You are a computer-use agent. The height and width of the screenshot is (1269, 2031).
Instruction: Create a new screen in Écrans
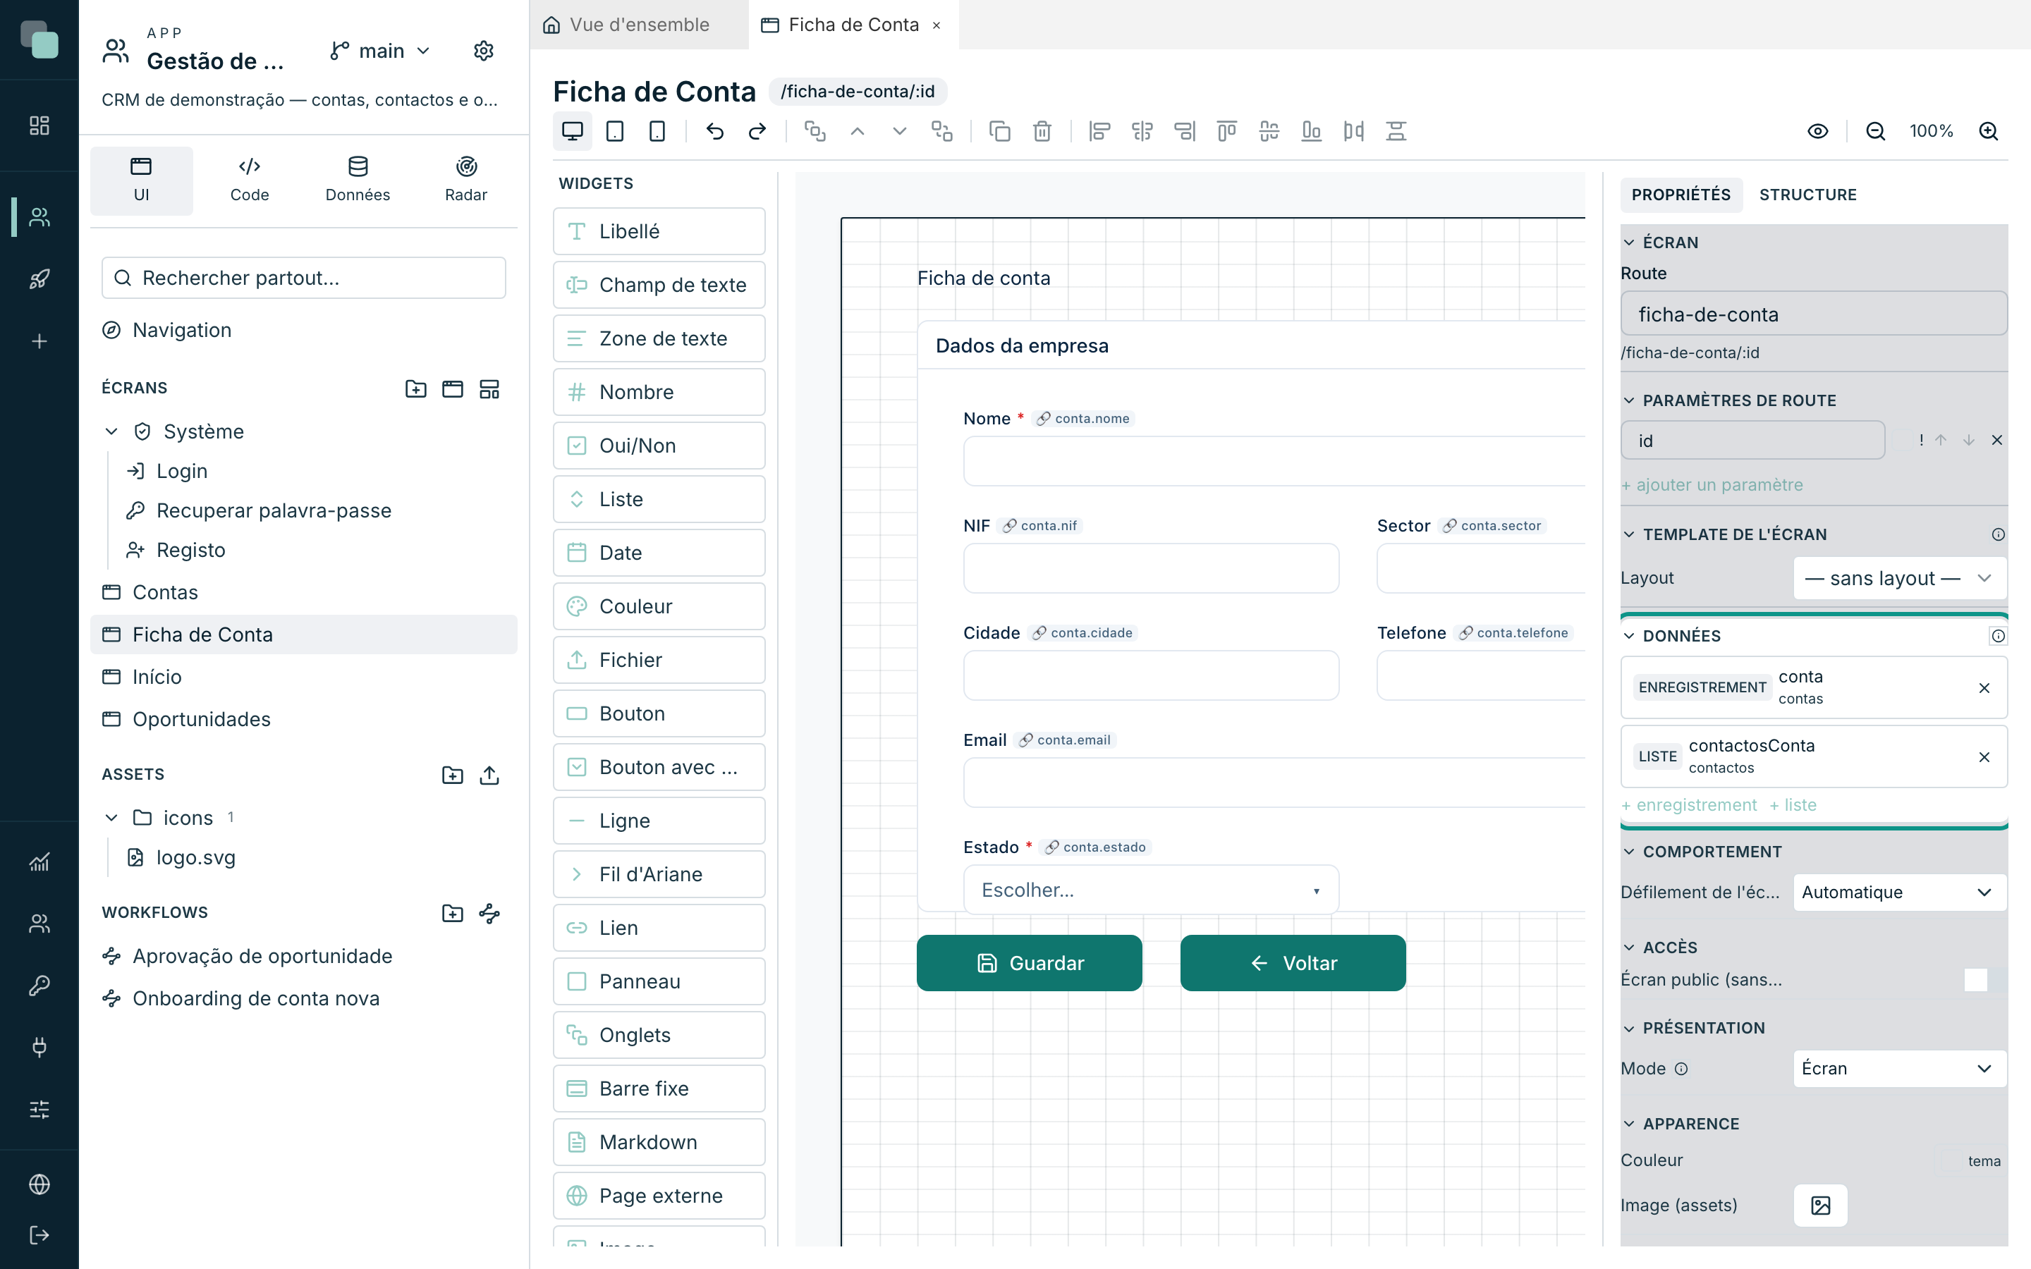point(452,388)
